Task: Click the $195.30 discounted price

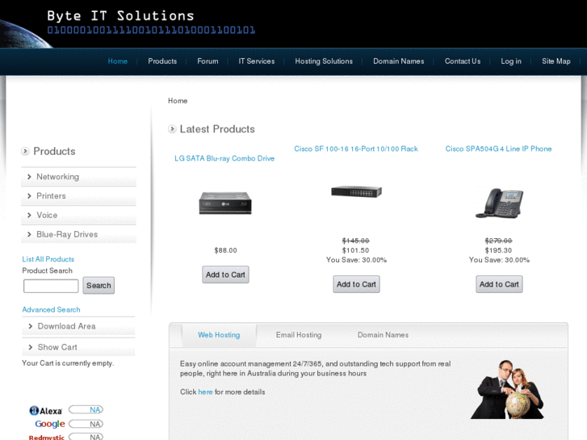Action: (x=498, y=250)
